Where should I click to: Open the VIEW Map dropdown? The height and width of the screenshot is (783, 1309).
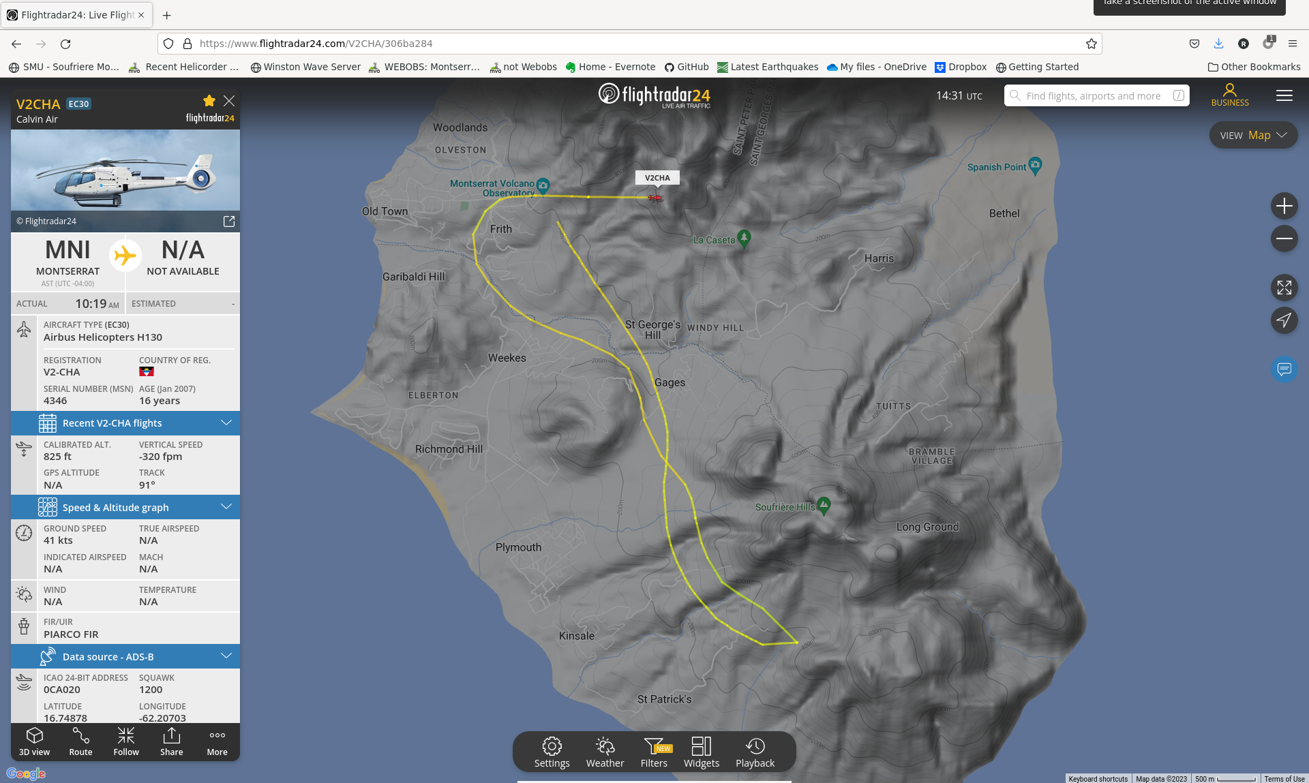point(1253,135)
